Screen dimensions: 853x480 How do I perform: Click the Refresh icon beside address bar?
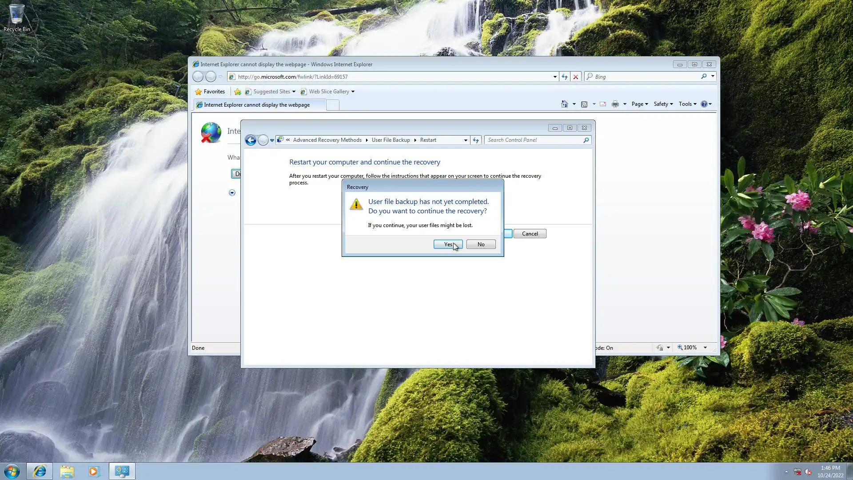pyautogui.click(x=564, y=77)
